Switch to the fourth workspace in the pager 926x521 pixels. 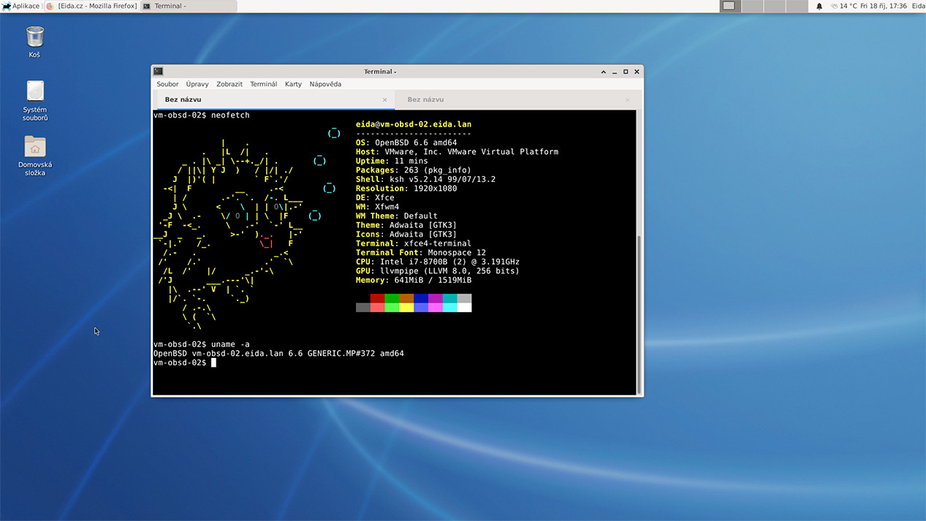coord(796,6)
